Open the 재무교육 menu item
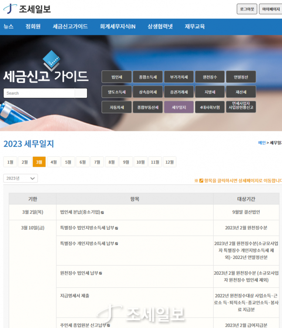 coord(194,27)
